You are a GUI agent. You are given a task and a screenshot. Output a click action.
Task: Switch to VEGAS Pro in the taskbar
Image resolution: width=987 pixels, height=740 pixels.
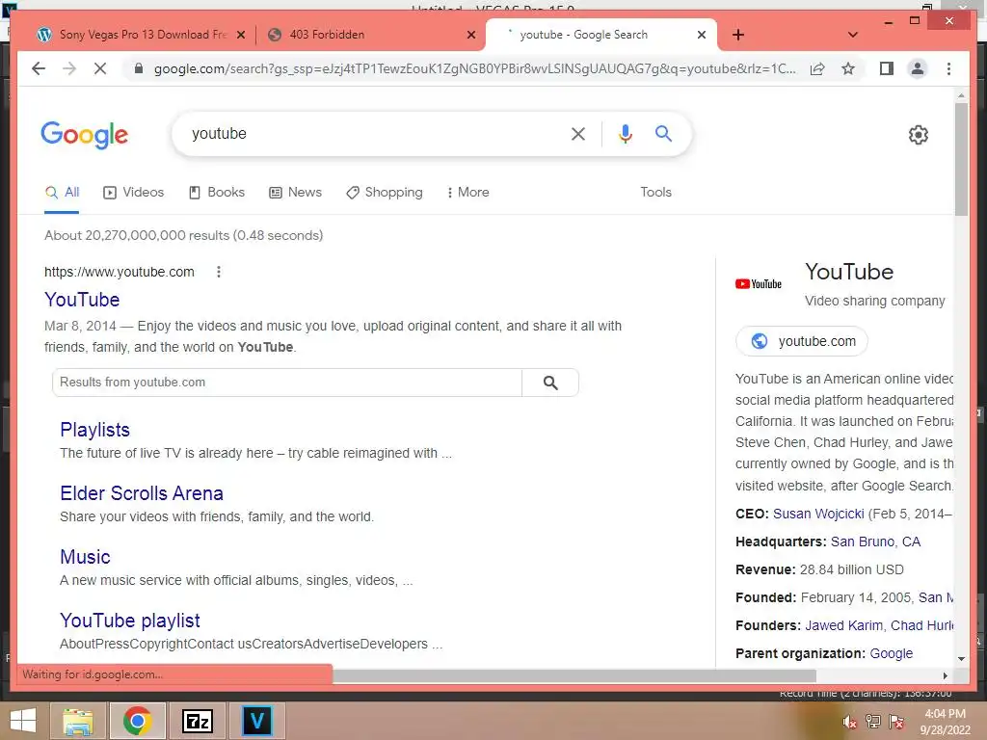tap(257, 721)
